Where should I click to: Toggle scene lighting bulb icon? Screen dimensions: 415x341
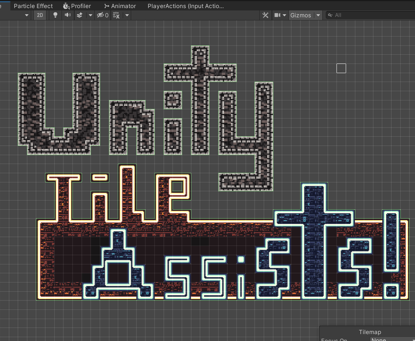click(x=55, y=15)
